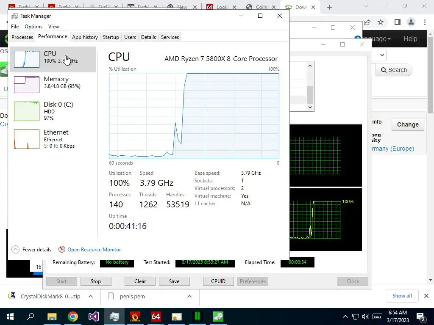The height and width of the screenshot is (325, 434).
Task: Toggle Chrome's side panel icon
Action: [398, 22]
